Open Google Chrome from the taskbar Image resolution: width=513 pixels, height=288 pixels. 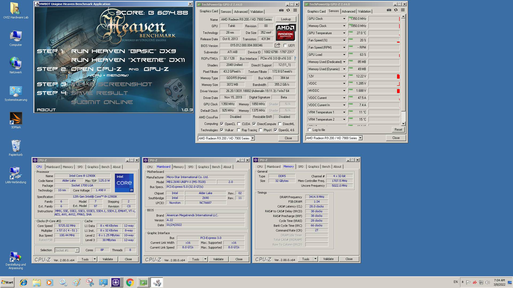click(x=130, y=282)
